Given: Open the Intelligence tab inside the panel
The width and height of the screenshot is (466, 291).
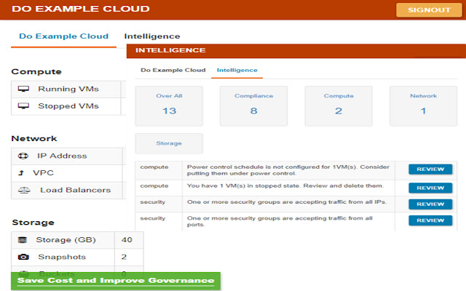Looking at the screenshot, I should [x=237, y=71].
